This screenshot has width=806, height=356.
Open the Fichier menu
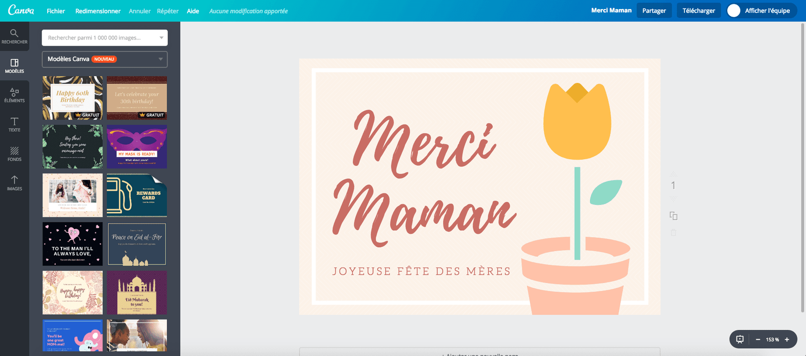pyautogui.click(x=56, y=11)
